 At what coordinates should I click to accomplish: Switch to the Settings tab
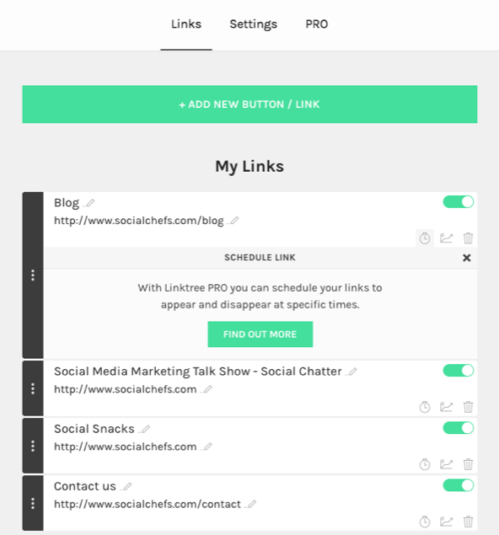tap(253, 24)
